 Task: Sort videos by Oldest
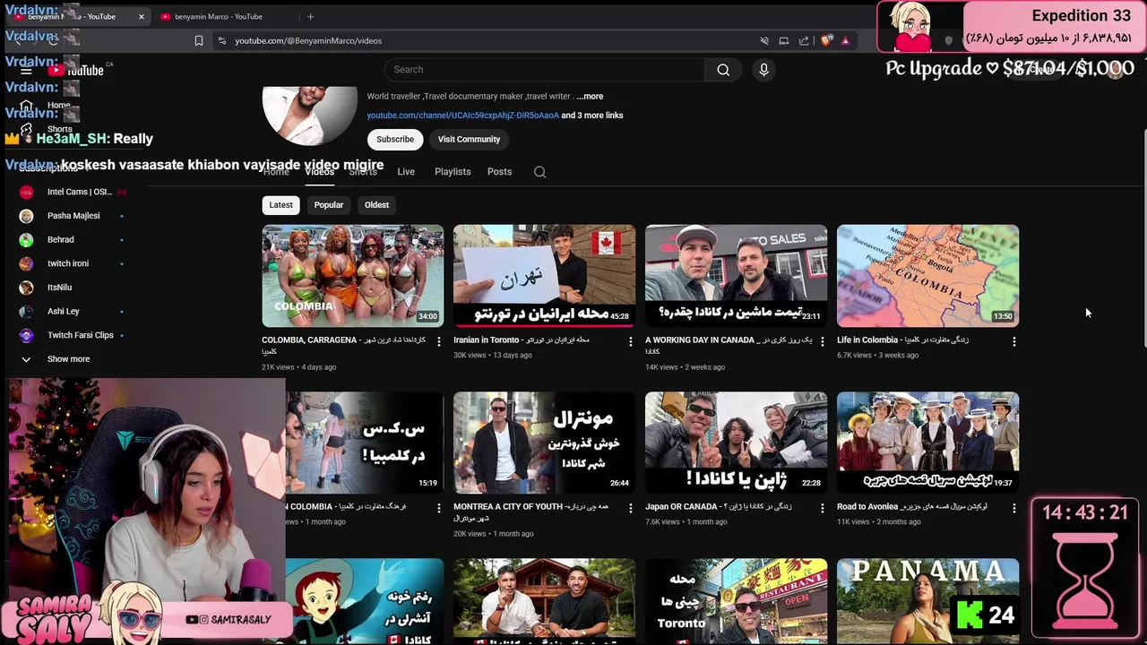pyautogui.click(x=376, y=205)
